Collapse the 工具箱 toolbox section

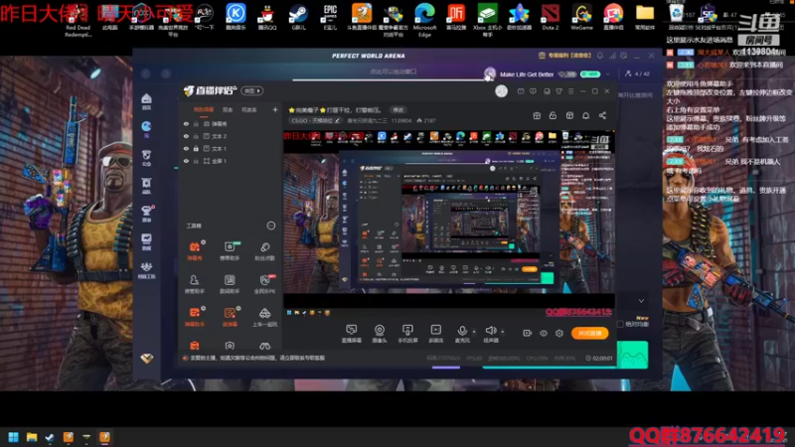pyautogui.click(x=271, y=225)
